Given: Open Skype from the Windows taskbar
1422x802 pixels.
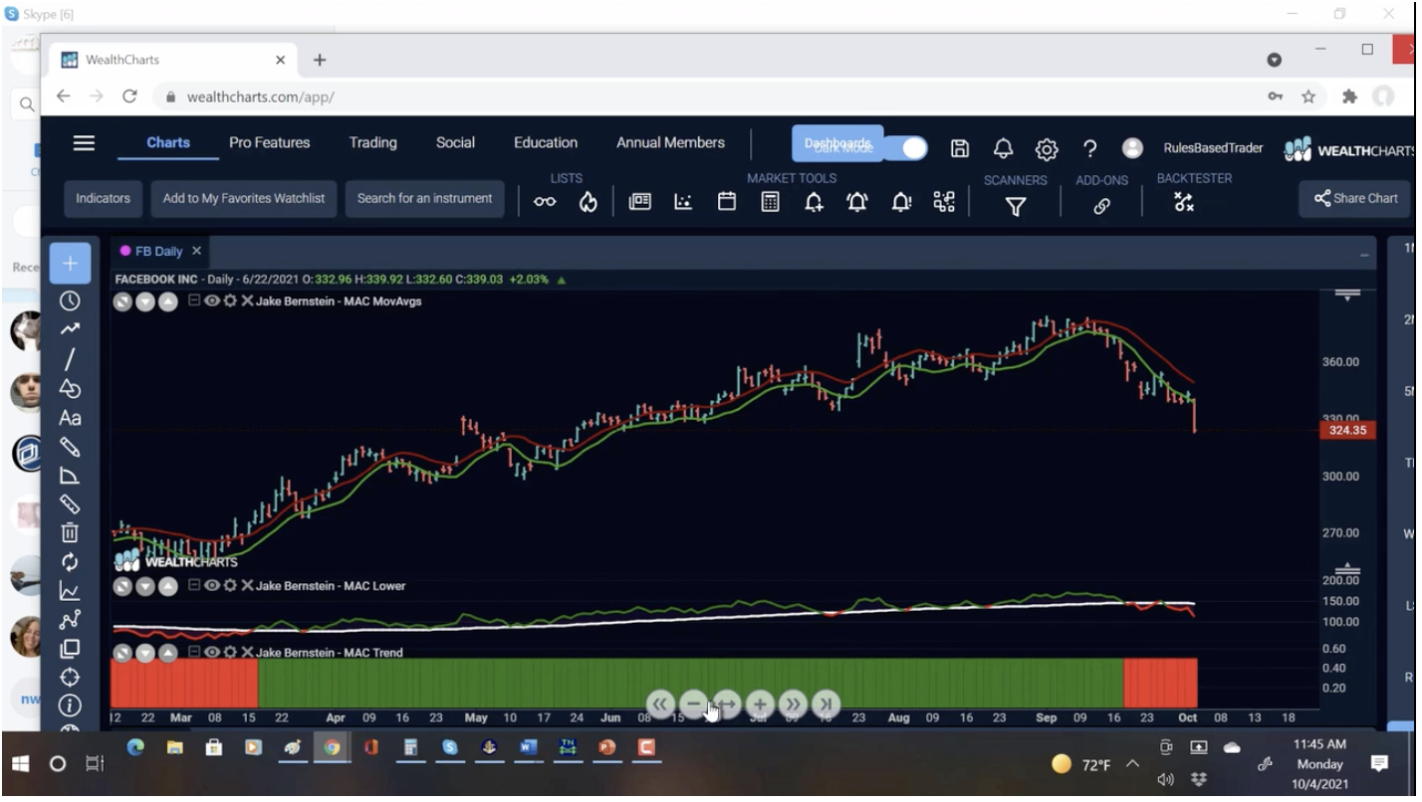Looking at the screenshot, I should pyautogui.click(x=450, y=747).
